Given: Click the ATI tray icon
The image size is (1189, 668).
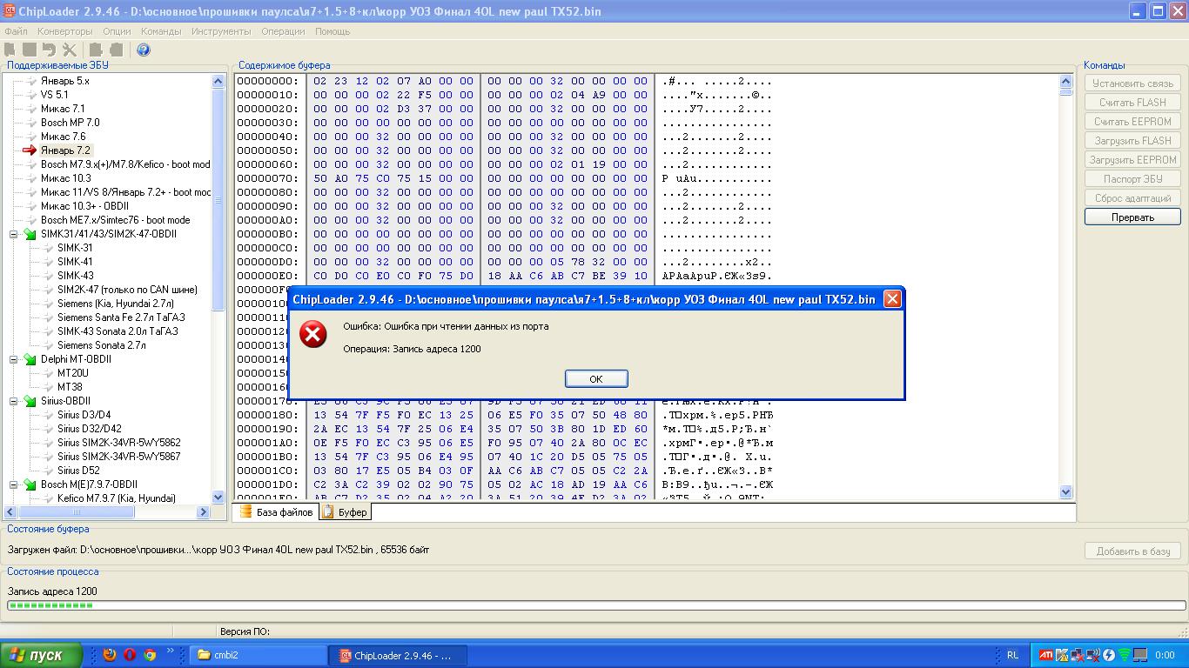Looking at the screenshot, I should click(x=1046, y=655).
